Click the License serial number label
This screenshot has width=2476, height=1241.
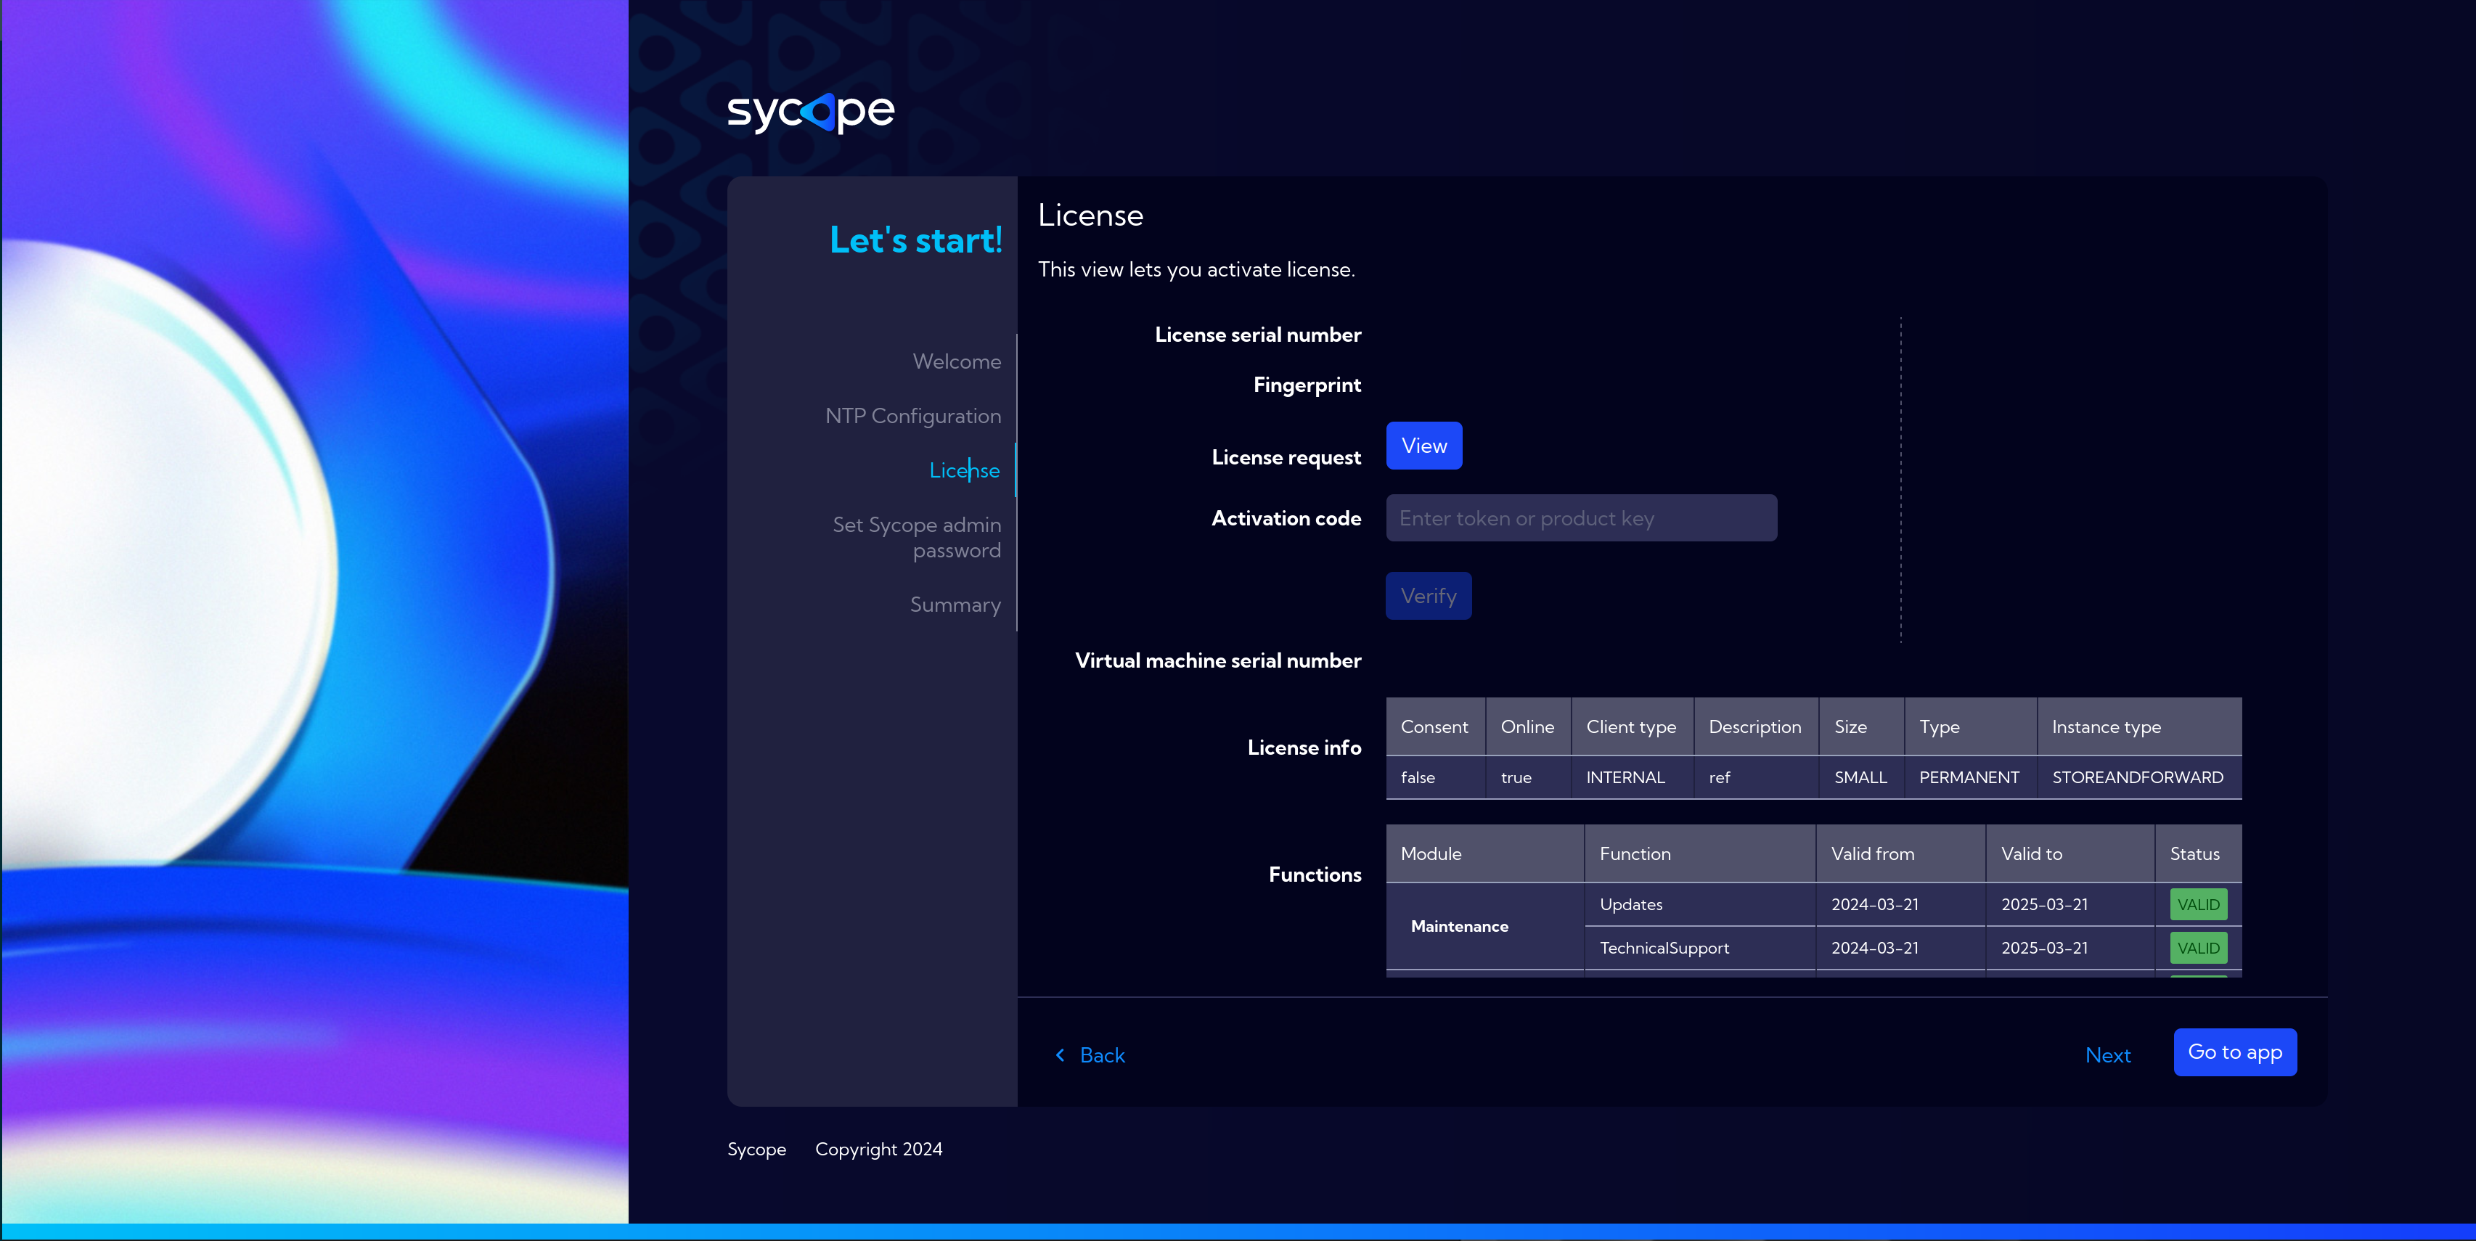[1257, 335]
